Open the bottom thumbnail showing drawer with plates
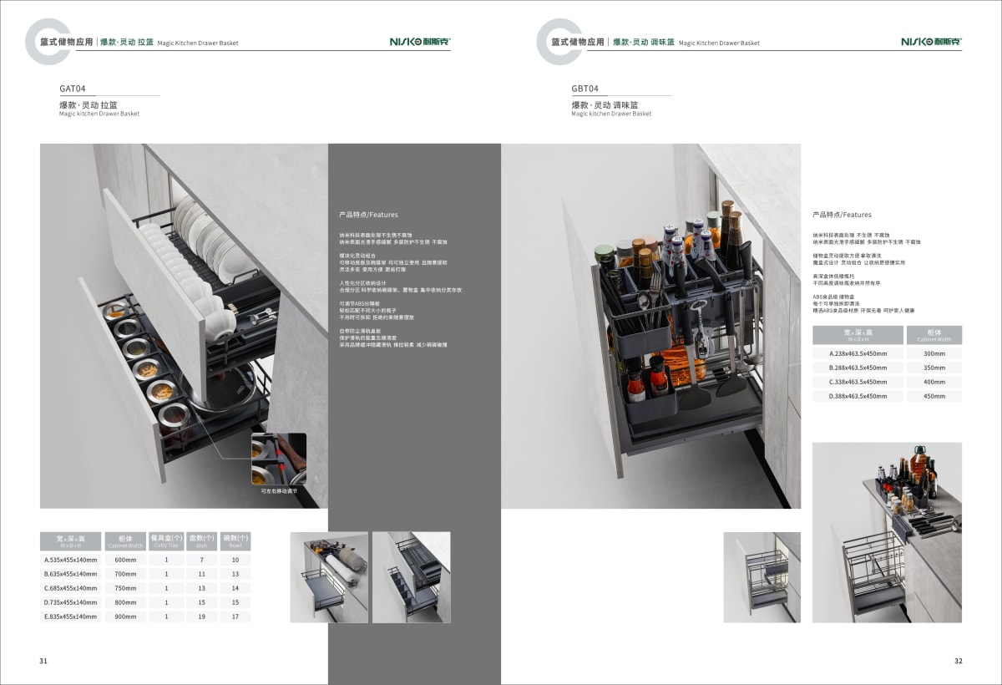 [329, 577]
